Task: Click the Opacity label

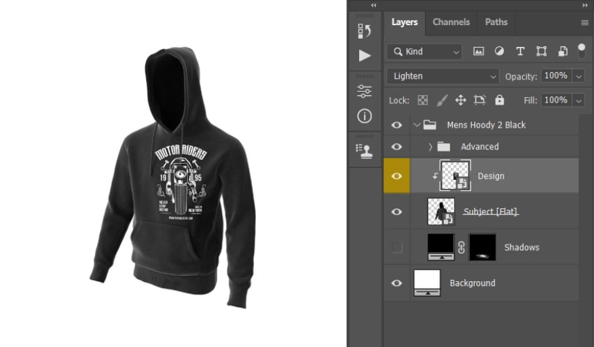Action: (521, 77)
